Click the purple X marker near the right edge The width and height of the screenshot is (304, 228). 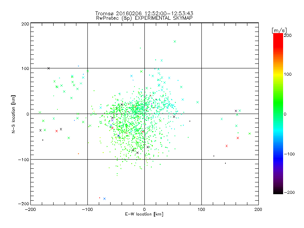(236, 111)
